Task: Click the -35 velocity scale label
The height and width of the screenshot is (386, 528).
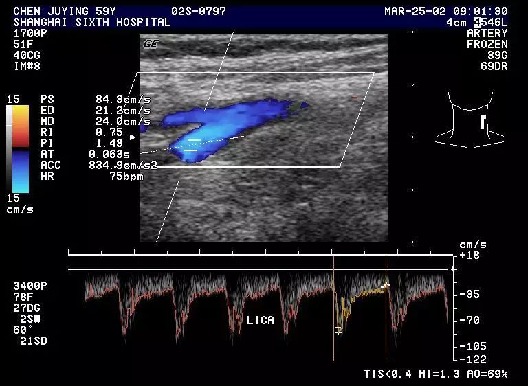Action: click(x=470, y=295)
